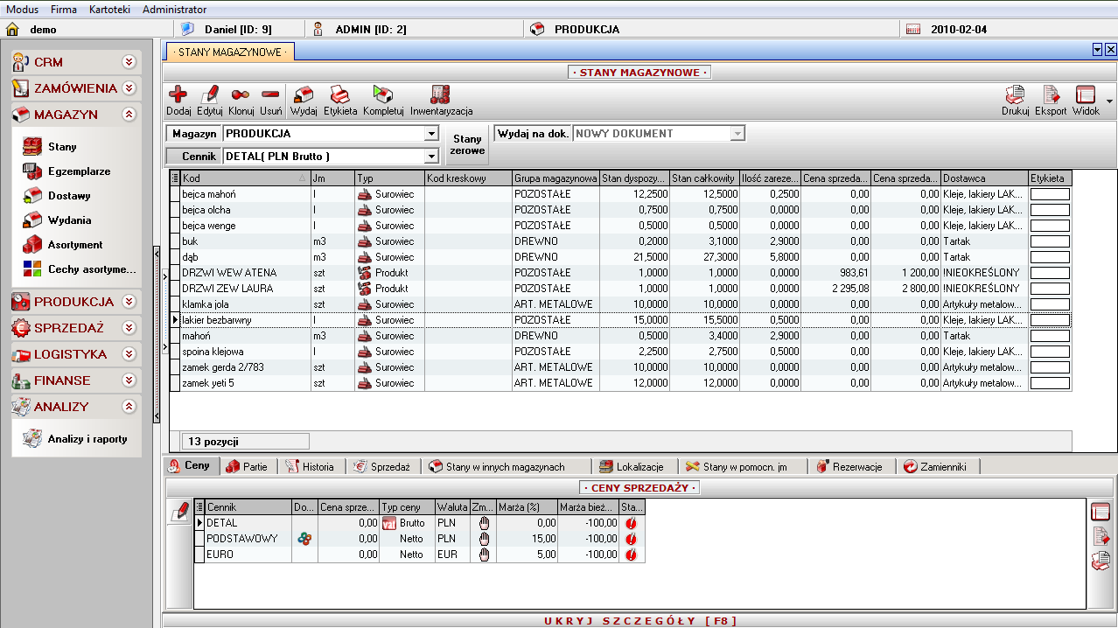Viewport: 1118px width, 628px height.
Task: Select the DRZWI WEW ATENA row
Action: (x=620, y=273)
